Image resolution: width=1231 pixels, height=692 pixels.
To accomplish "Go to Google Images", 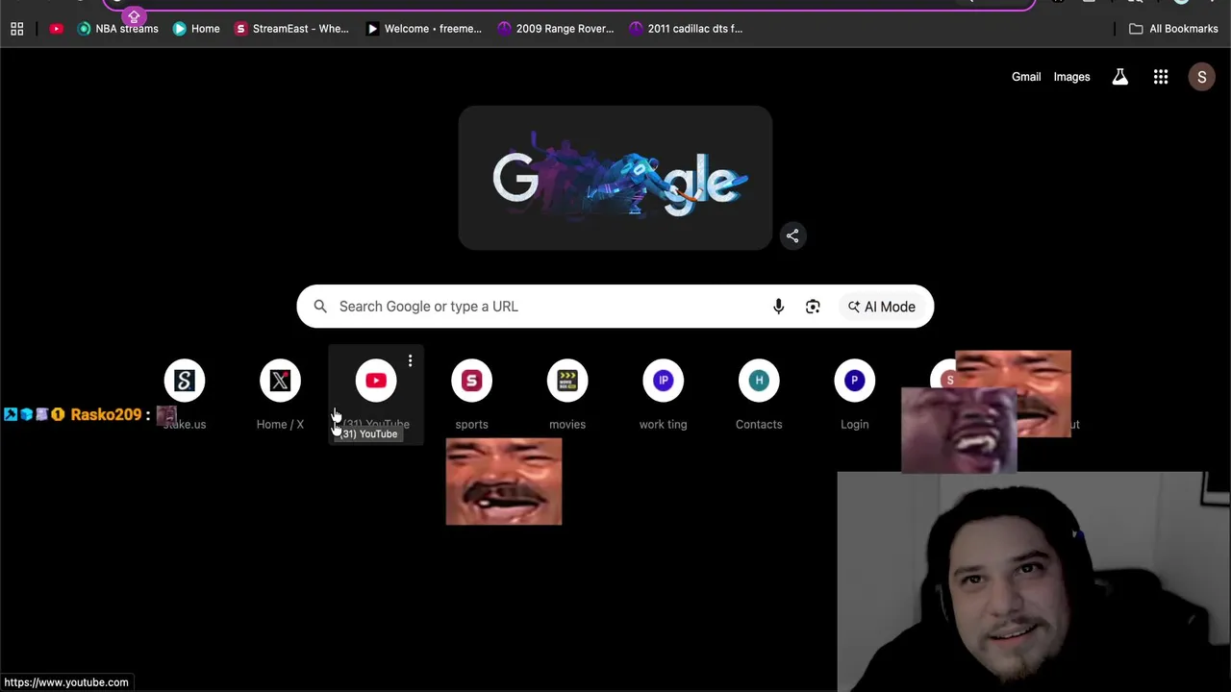I will 1071,77.
